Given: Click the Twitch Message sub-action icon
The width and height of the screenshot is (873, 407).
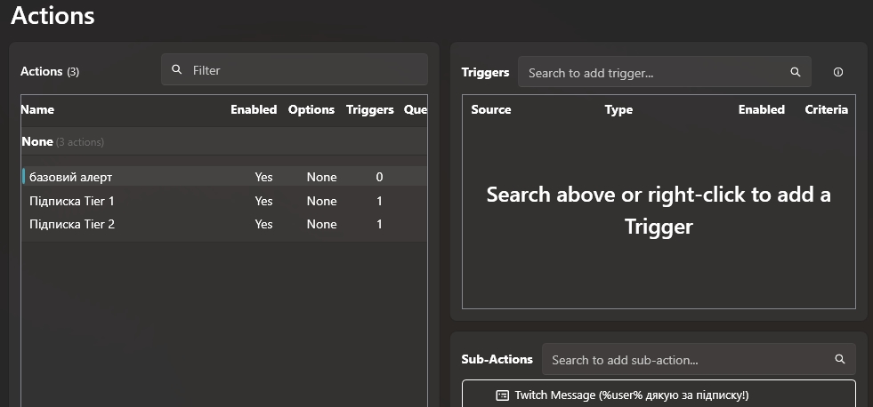Looking at the screenshot, I should 503,395.
